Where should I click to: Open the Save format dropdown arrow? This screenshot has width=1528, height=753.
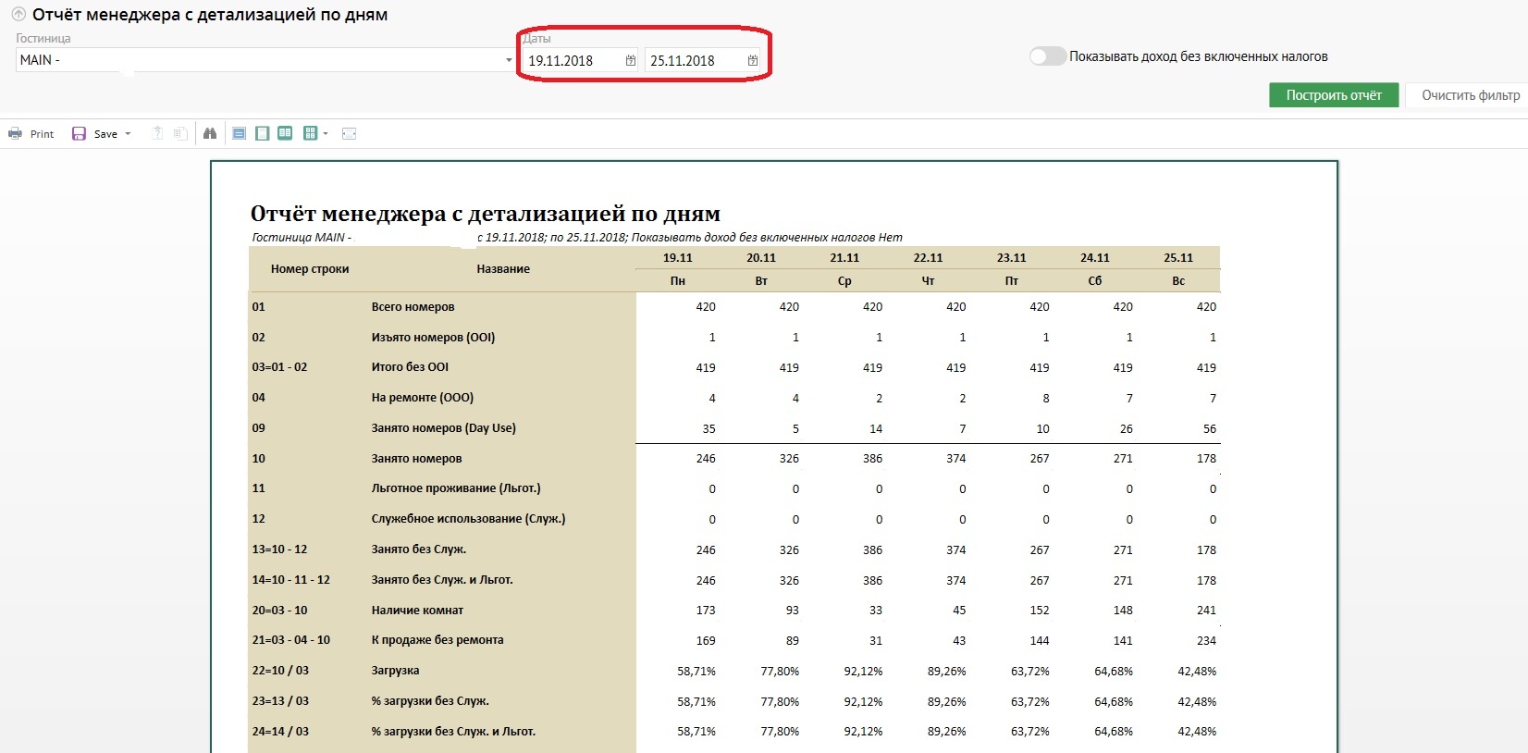(x=128, y=134)
